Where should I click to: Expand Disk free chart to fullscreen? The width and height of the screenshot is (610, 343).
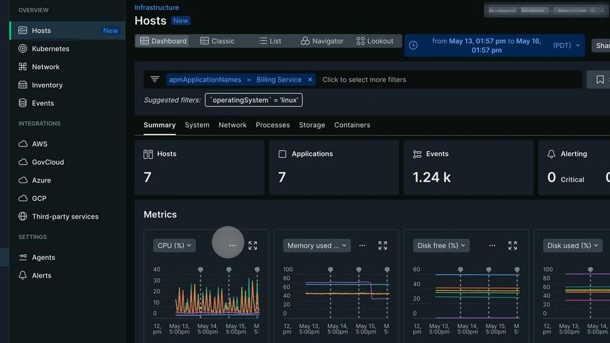(512, 245)
